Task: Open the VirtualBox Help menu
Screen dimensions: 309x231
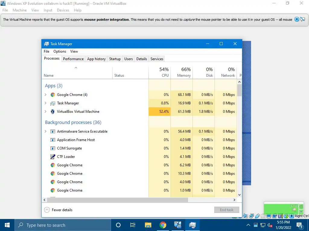Action: (x=78, y=10)
